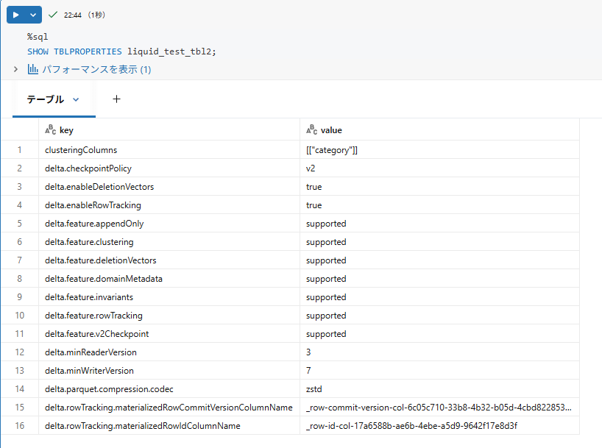Viewport: 602px width, 448px height.
Task: Select the _row-commit-version-col value cell
Action: coord(439,408)
